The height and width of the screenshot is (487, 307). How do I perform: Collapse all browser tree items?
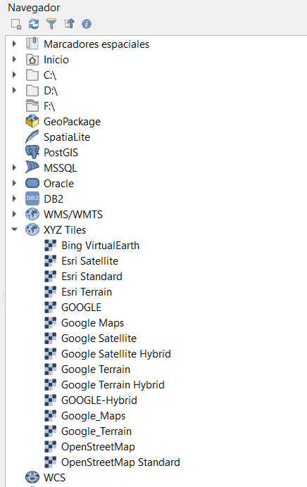point(69,24)
